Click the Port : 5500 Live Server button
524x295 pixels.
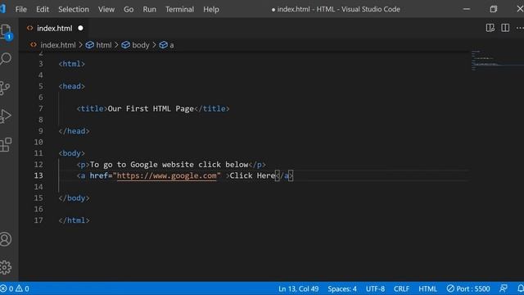[468, 288]
